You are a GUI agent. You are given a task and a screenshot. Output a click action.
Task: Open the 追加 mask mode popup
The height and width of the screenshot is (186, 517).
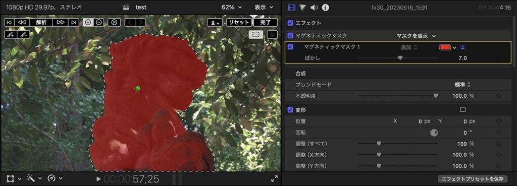(x=409, y=47)
